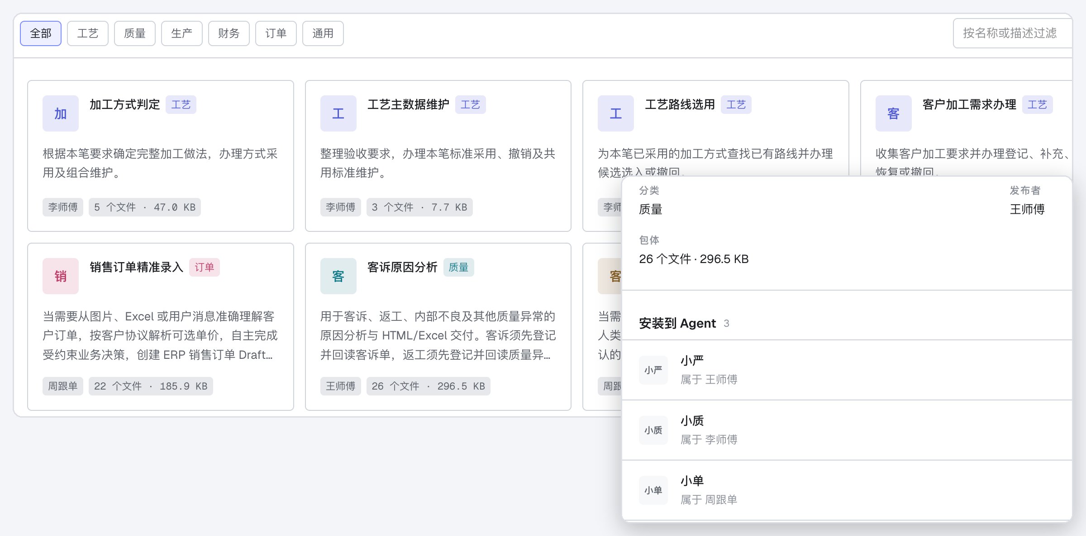The height and width of the screenshot is (536, 1086).
Task: Click the 安装到 Agent section heading
Action: [x=677, y=324]
